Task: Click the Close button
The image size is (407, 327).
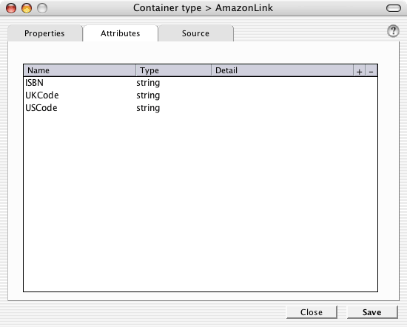Action: (x=312, y=312)
